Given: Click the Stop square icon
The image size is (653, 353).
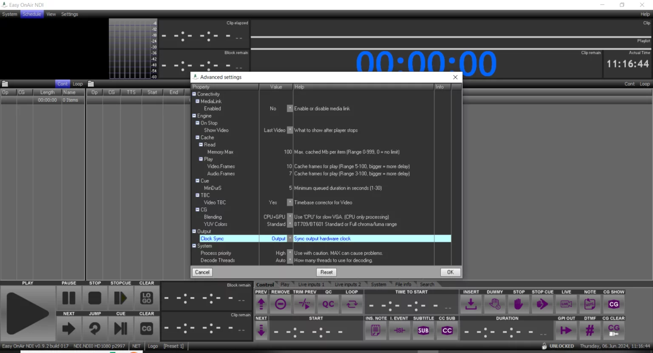Looking at the screenshot, I should point(95,298).
